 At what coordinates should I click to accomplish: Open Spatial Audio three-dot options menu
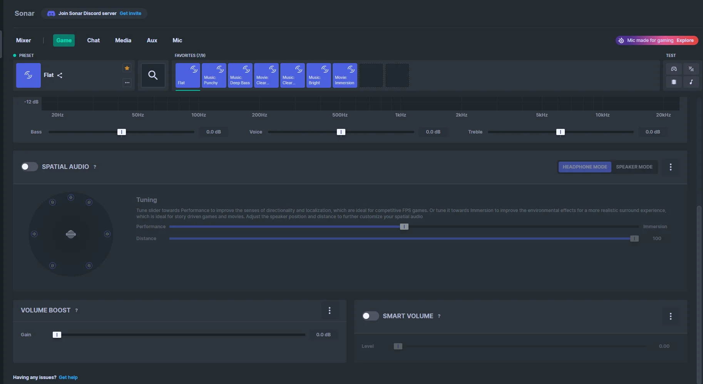pos(670,167)
